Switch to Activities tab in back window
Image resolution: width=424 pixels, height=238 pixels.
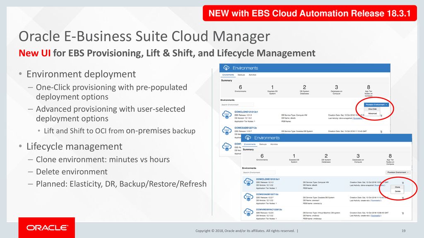(x=252, y=75)
